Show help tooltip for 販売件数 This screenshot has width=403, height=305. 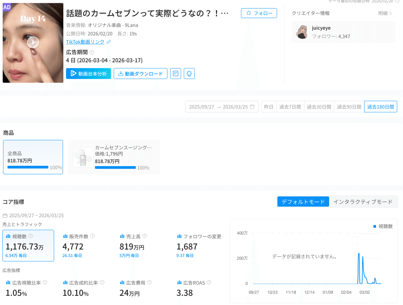tap(93, 236)
